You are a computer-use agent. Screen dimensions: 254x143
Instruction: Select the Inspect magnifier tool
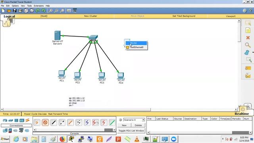click(x=248, y=45)
